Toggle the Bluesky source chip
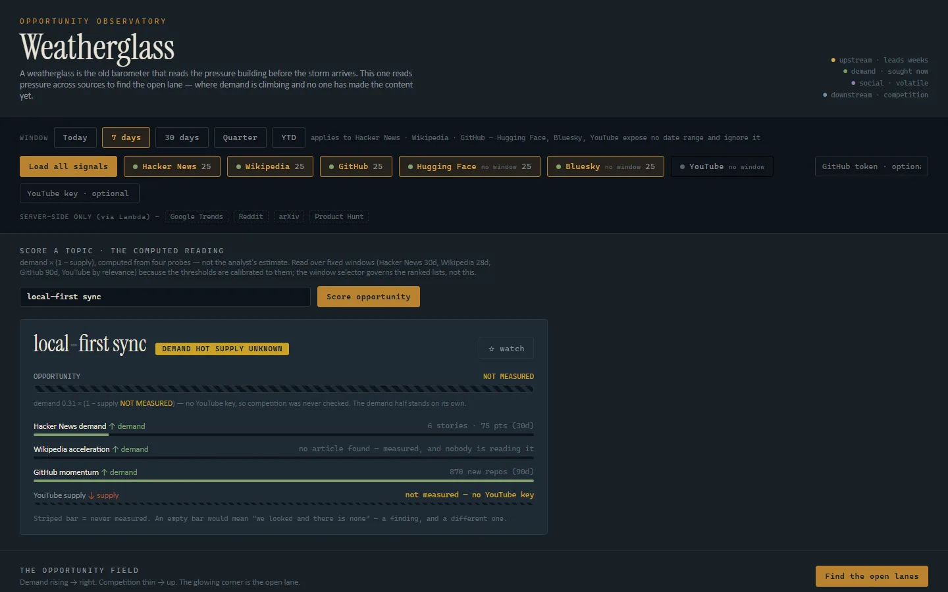 pos(606,166)
